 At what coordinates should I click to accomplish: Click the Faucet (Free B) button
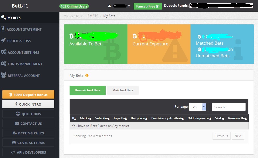click(148, 6)
